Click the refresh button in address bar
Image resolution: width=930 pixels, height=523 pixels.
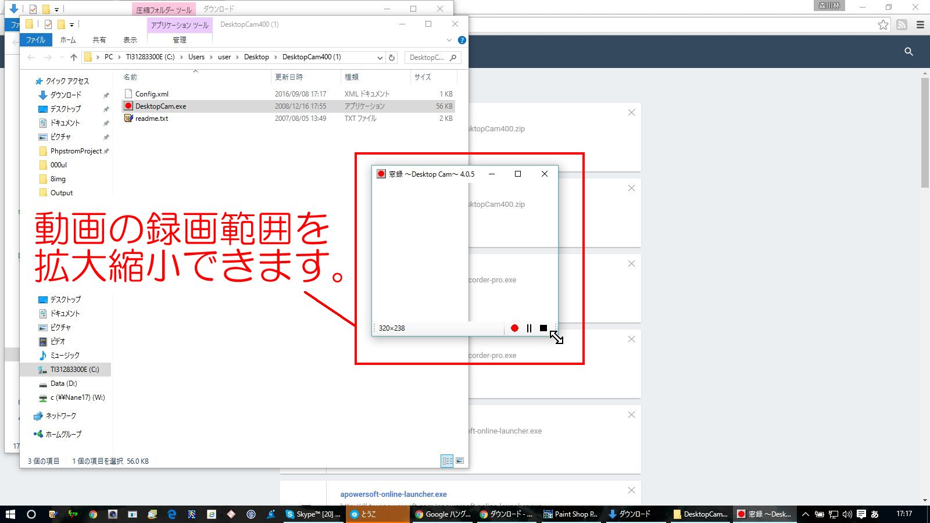(x=392, y=58)
